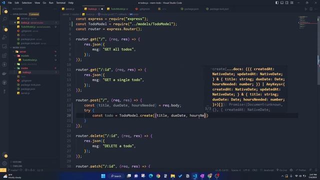Open Remote Explorer view in activity bar
Screen dimensions: 320x180
click(4, 46)
